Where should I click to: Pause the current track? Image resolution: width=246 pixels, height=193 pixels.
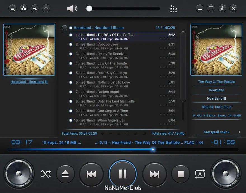coord(123,174)
